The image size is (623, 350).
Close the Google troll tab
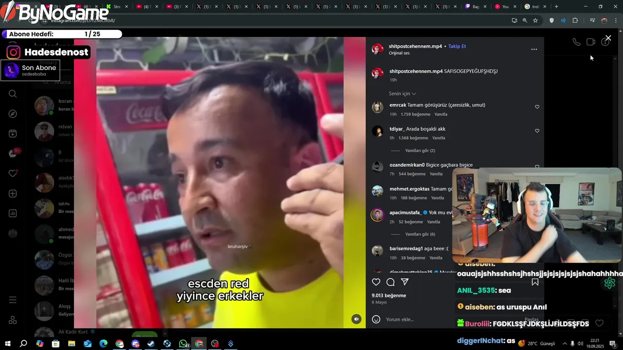[545, 7]
